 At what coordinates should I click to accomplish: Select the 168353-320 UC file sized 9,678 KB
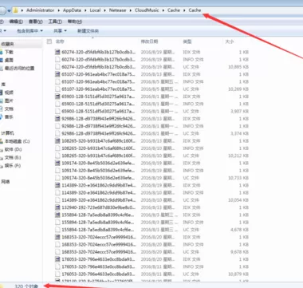point(151,252)
